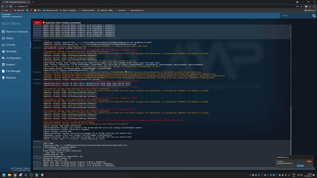Click the Backups icon in the sidebar

[x=3, y=78]
